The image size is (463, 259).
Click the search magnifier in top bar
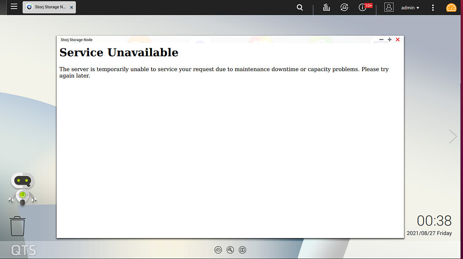[300, 7]
